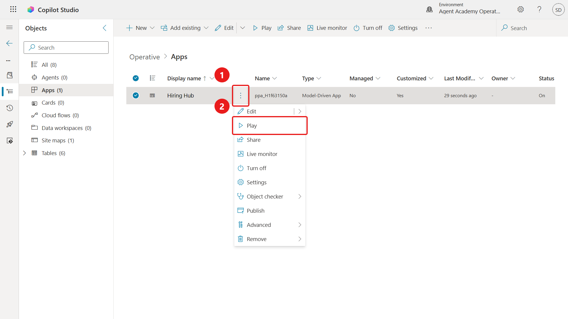Click the Hiring Hub app type icon
The width and height of the screenshot is (568, 319).
tap(152, 95)
